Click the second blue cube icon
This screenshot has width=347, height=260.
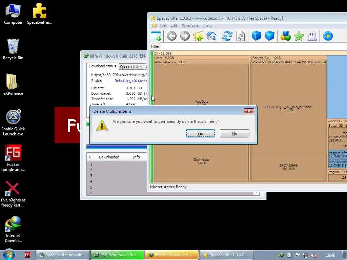(x=270, y=36)
